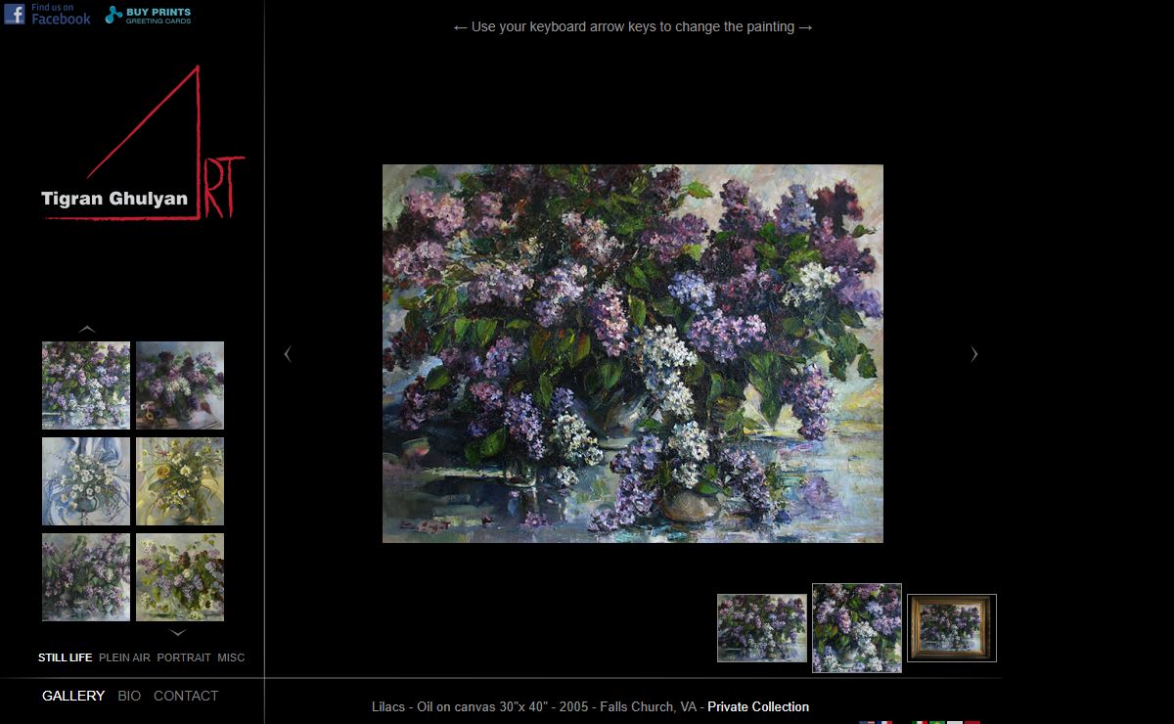Show previous painting with left chevron

click(x=288, y=354)
